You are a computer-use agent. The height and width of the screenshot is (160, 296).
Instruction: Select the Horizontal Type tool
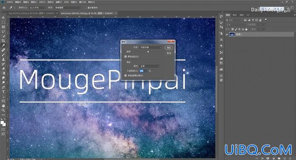(x=3, y=92)
